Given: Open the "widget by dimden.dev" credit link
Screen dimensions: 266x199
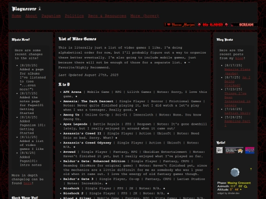Looking at the screenshot, I should point(229,193).
